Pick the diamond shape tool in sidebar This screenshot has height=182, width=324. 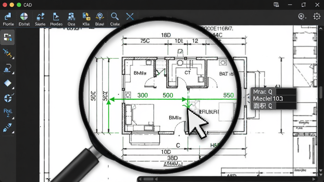coord(8,83)
